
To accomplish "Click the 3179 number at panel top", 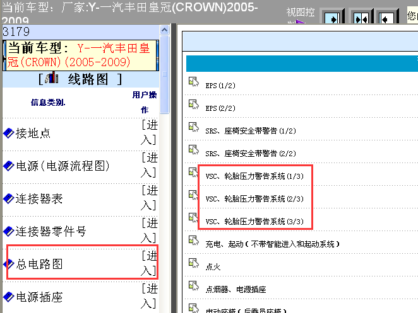I will pyautogui.click(x=16, y=31).
